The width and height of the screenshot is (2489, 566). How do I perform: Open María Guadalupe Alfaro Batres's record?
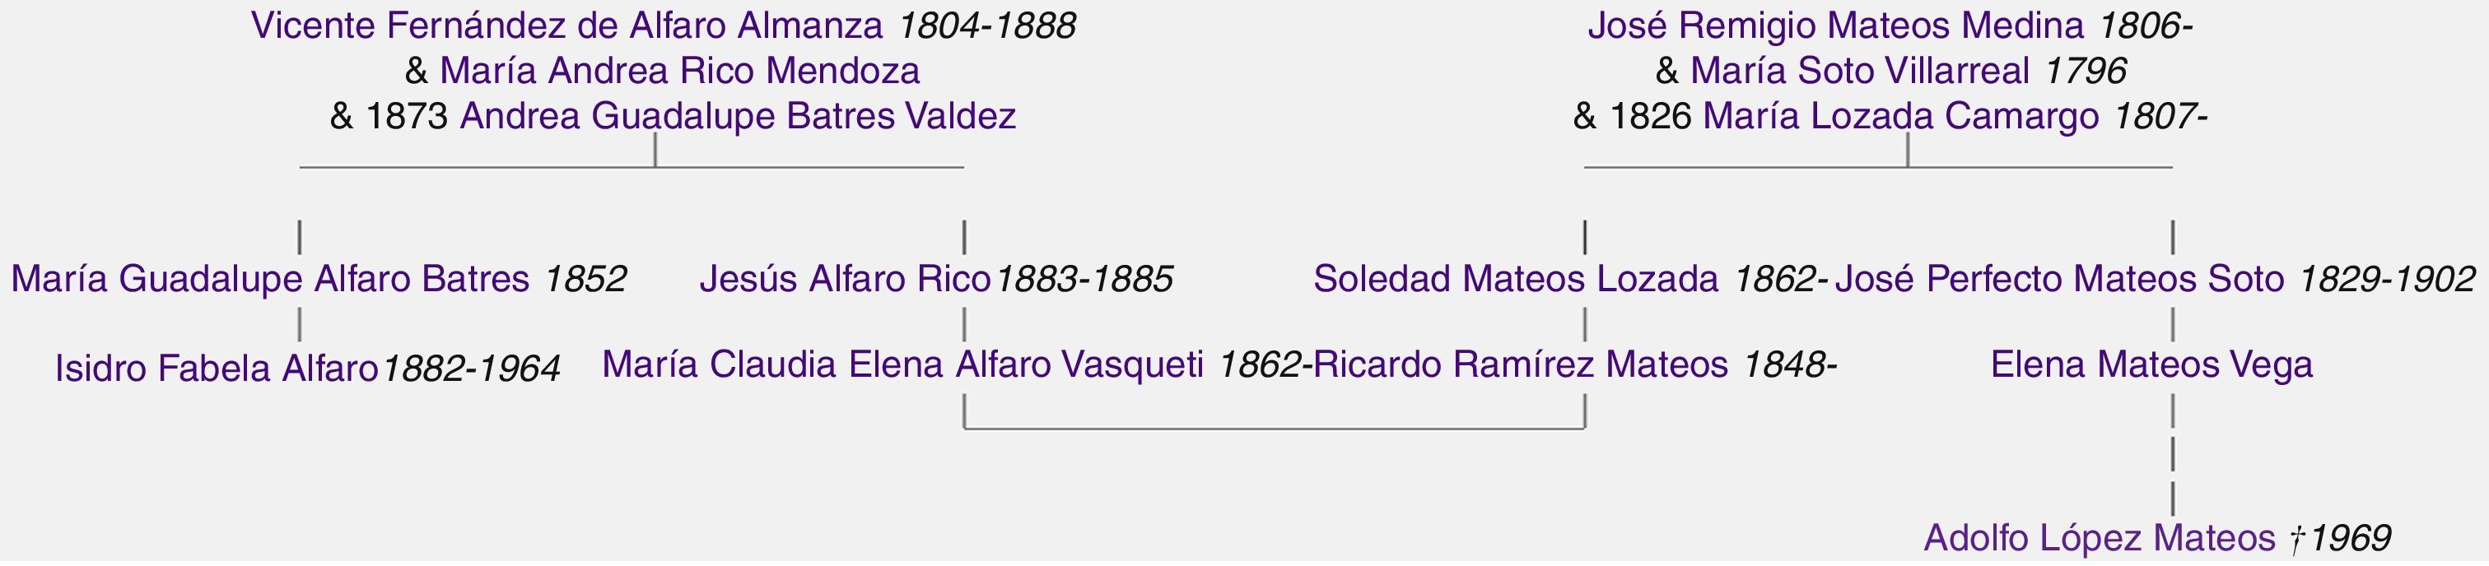[x=269, y=279]
